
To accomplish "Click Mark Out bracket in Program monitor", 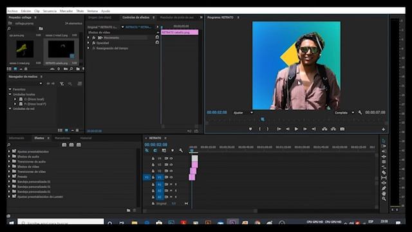I will pyautogui.click(x=268, y=129).
